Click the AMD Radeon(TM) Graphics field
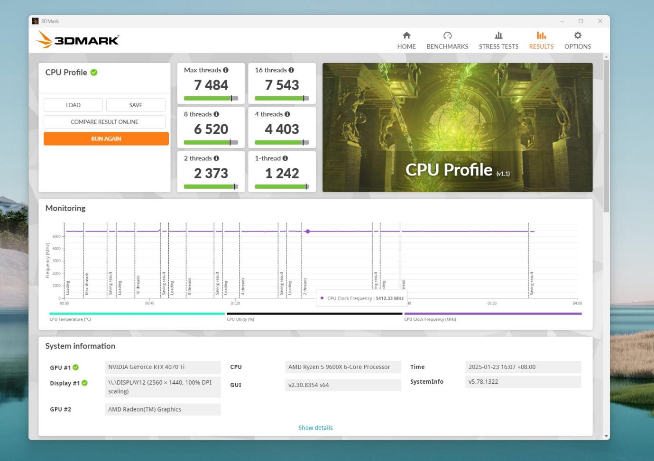This screenshot has height=461, width=654. pyautogui.click(x=163, y=409)
